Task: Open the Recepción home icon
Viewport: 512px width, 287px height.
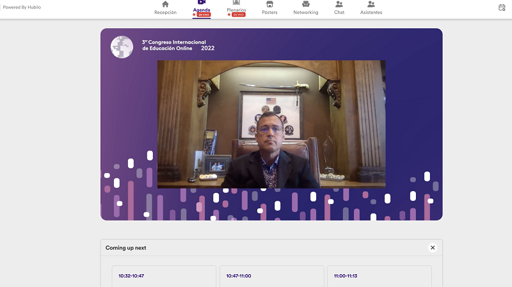Action: coord(165,4)
